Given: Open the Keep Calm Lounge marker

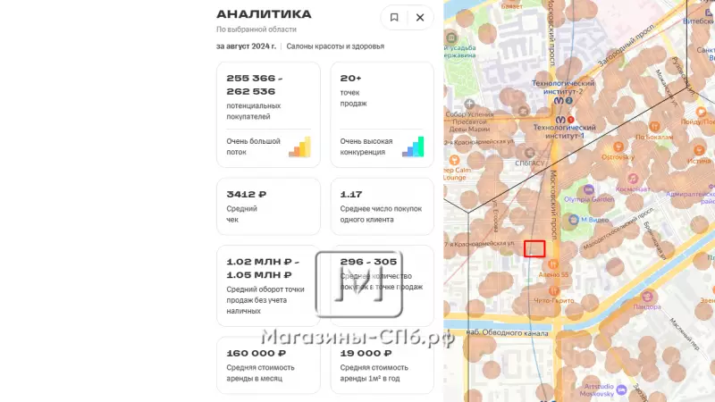Looking at the screenshot, I should [454, 160].
